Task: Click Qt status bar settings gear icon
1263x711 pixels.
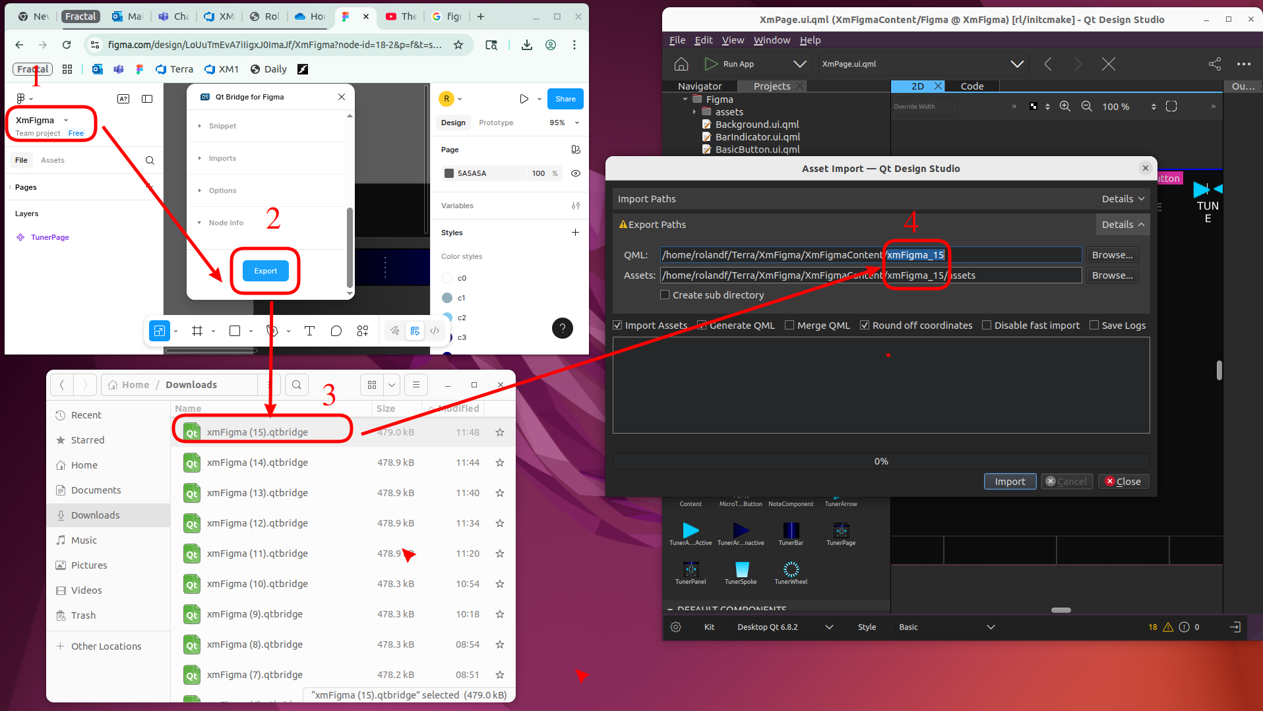Action: click(x=676, y=627)
